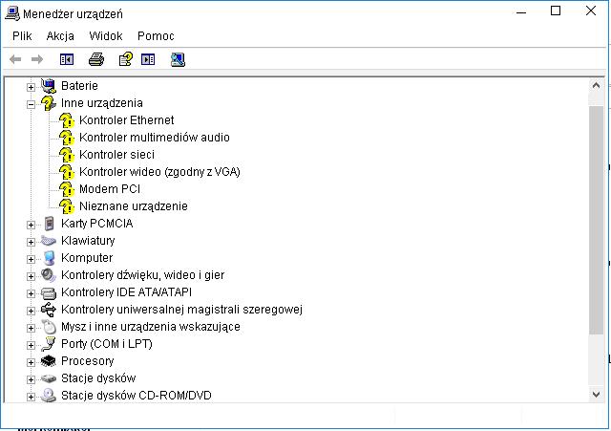Screen dimensions: 611x431
Task: Select Kontroler multimediów audio device
Action: (x=155, y=138)
